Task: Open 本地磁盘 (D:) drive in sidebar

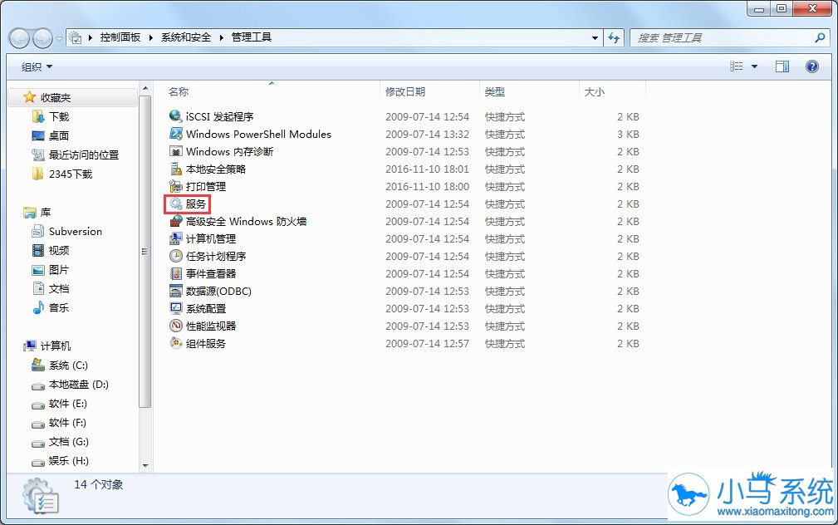Action: coord(79,385)
